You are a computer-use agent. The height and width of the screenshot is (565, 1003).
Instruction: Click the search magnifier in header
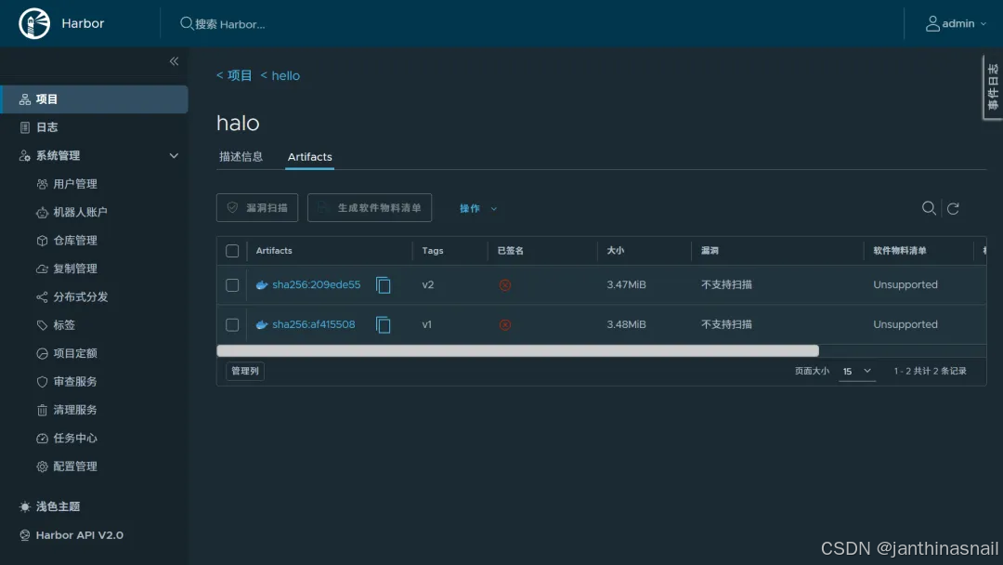click(186, 23)
